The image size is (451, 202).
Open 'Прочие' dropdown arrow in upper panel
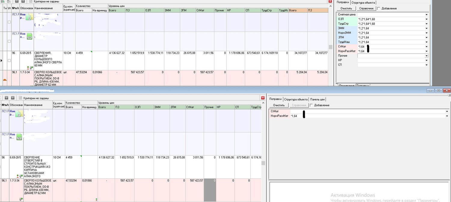tap(426, 56)
